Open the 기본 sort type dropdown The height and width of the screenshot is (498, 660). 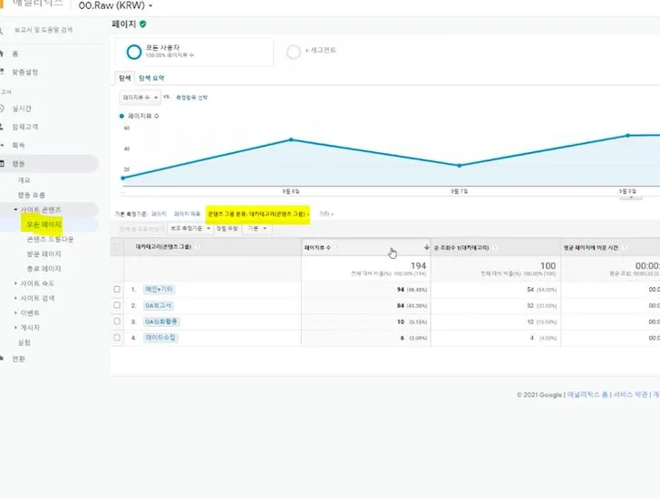click(x=257, y=228)
